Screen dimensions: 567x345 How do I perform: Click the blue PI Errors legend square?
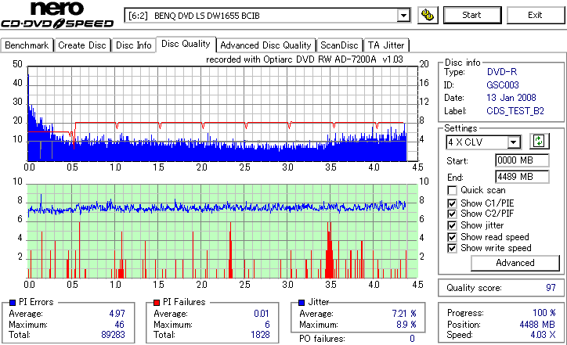coord(13,303)
